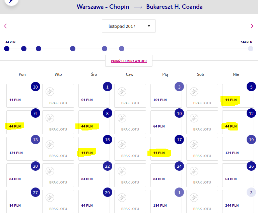Click no-flight plane icon in Saturday cell after 10
Viewport: 258px width, 213px height.
pyautogui.click(x=194, y=118)
